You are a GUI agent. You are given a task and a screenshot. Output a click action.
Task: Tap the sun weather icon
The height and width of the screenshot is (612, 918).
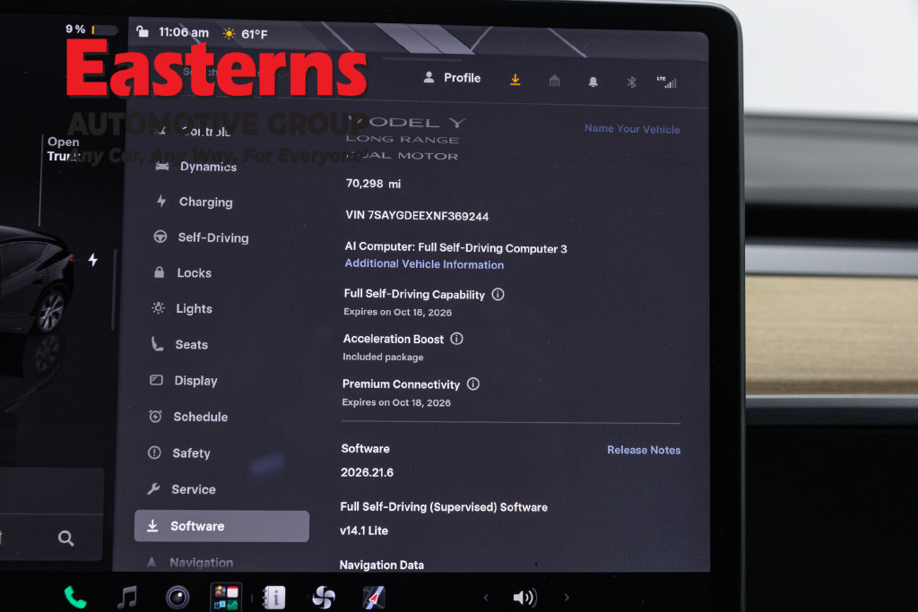[229, 33]
